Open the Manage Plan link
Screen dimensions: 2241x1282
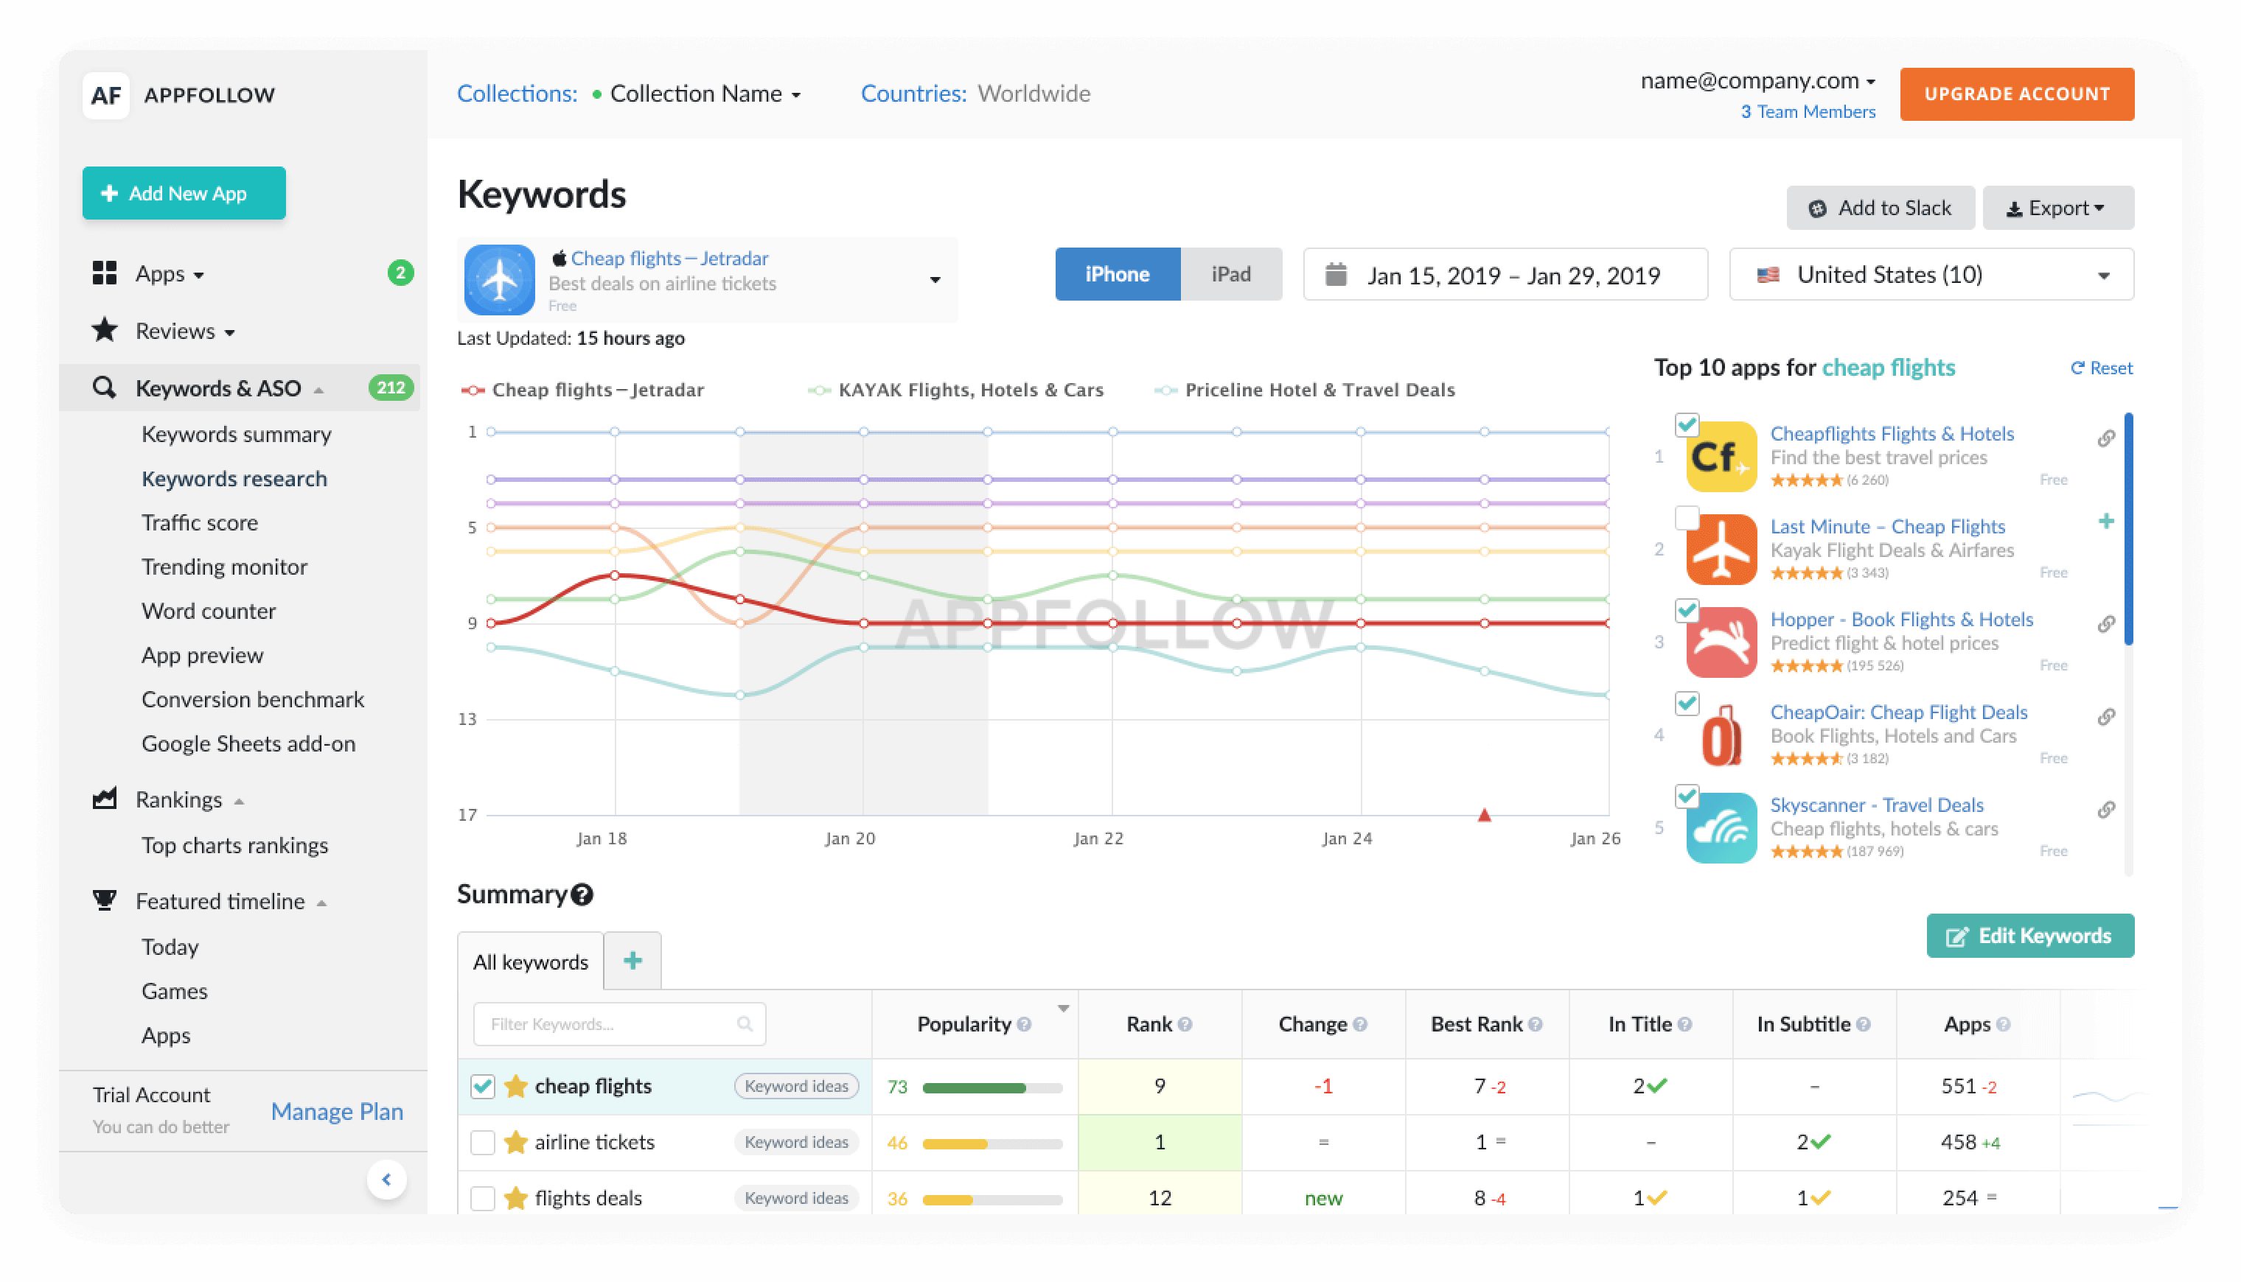click(x=338, y=1111)
